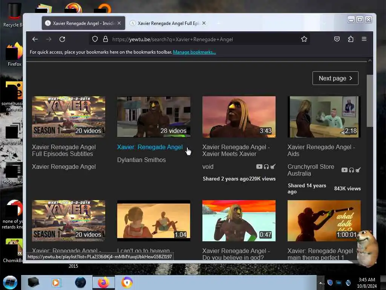The image size is (386, 290).
Task: Open the shield tracking protection icon
Action: tap(95, 39)
